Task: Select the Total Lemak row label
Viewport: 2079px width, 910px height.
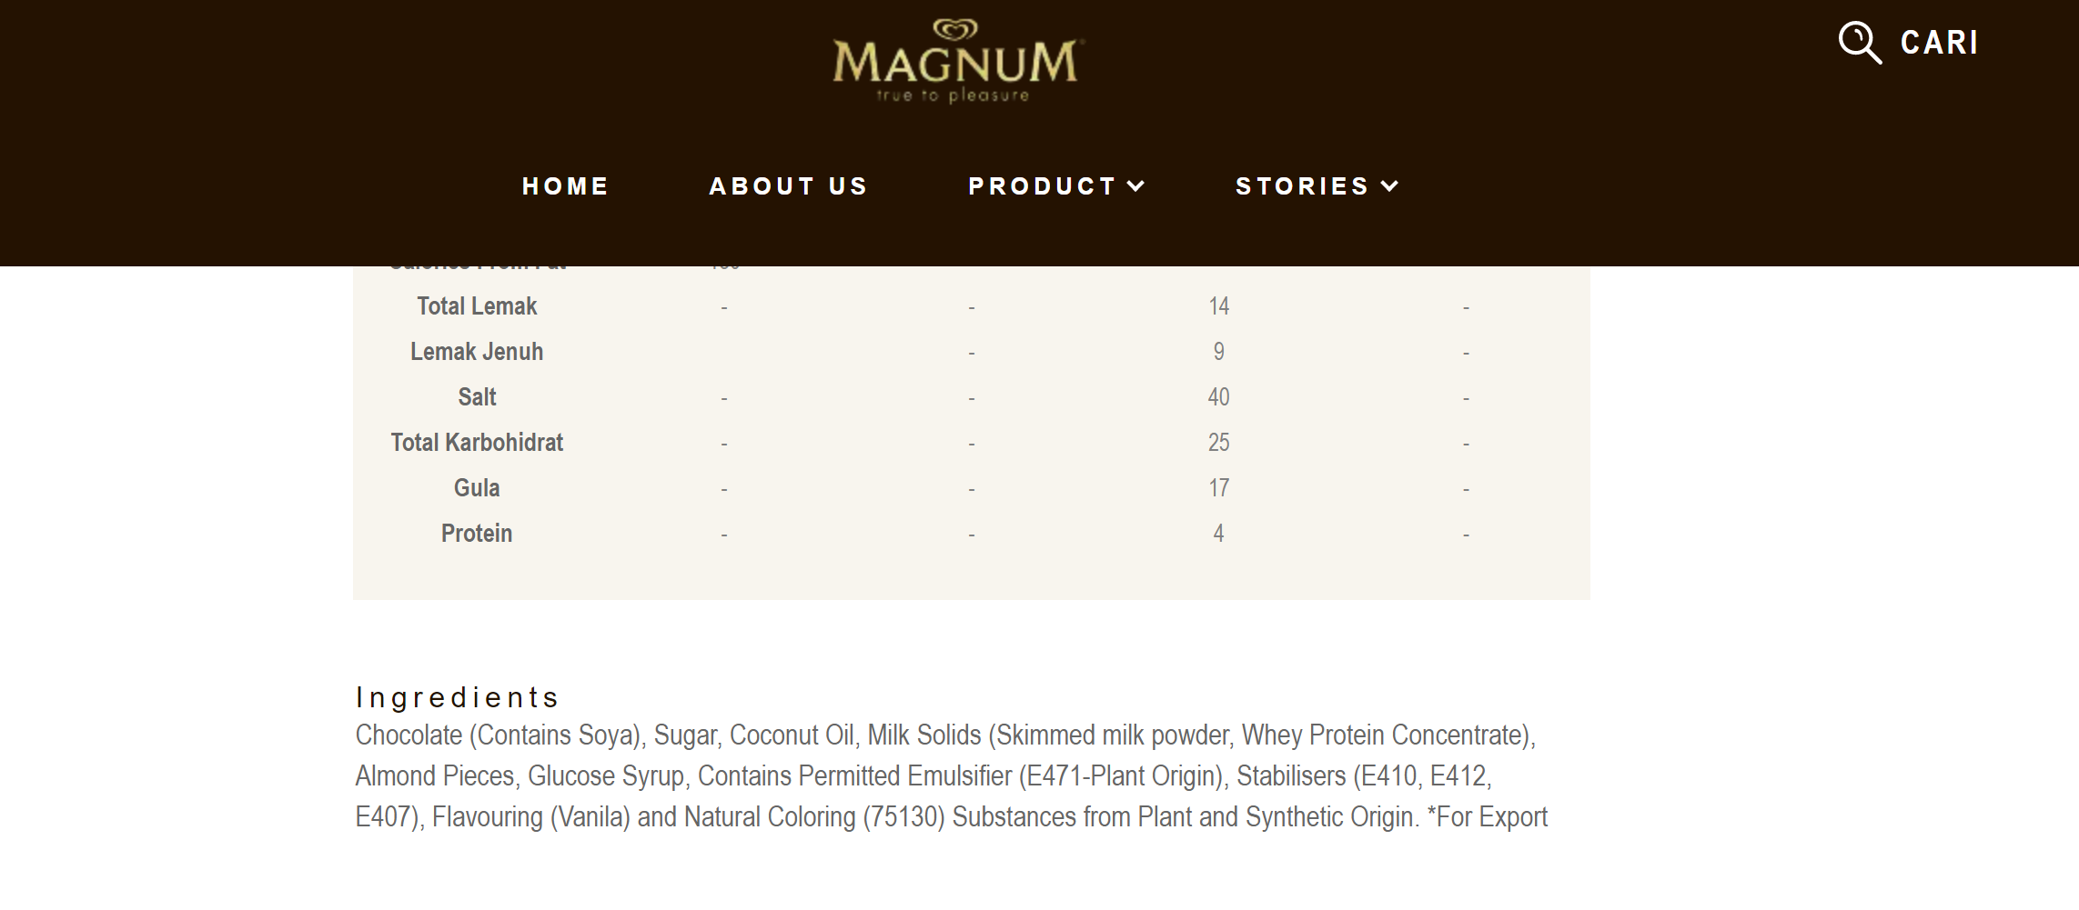Action: pyautogui.click(x=477, y=306)
